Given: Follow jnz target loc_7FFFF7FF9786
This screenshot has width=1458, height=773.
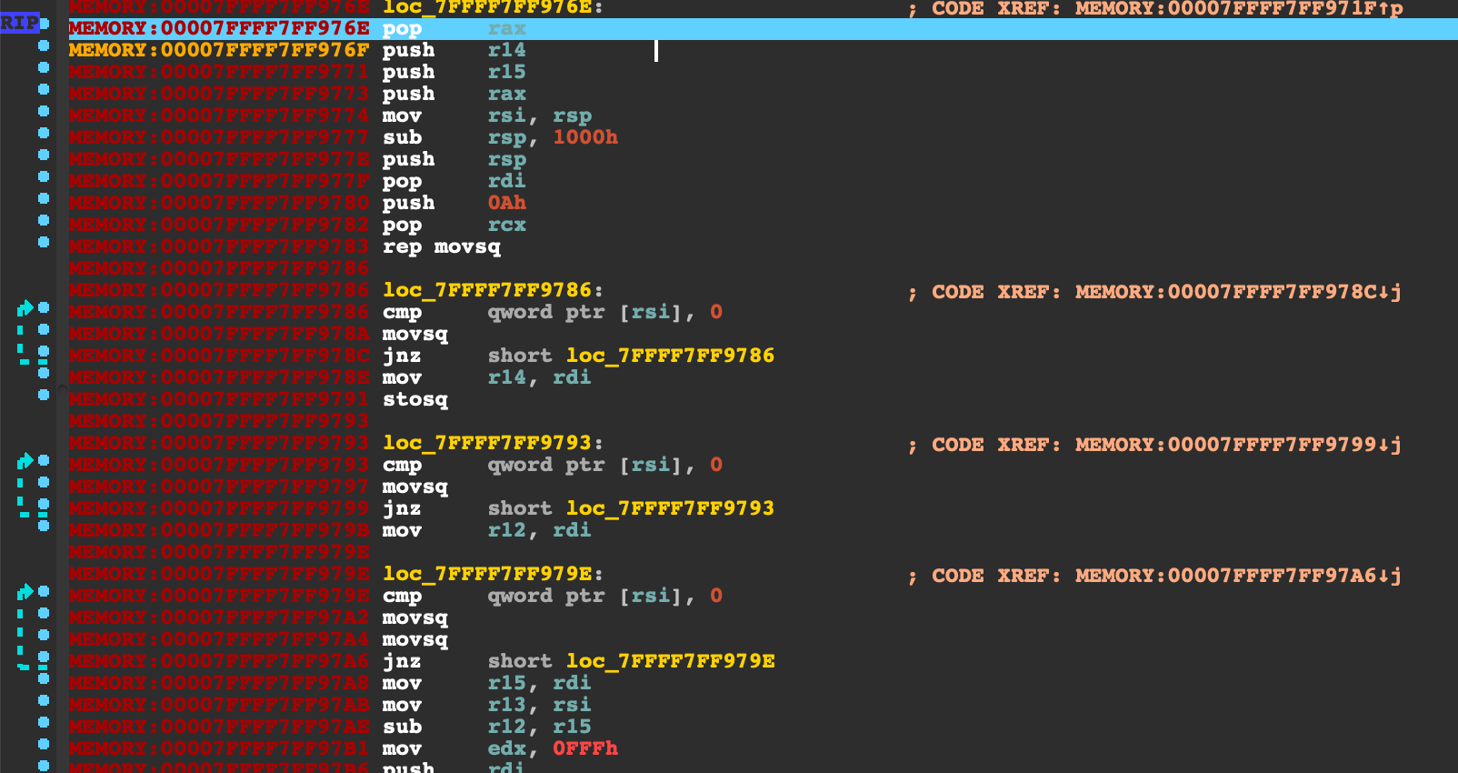Looking at the screenshot, I should click(x=670, y=356).
